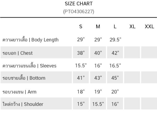This screenshot has width=157, height=117.
Task: Click the S size column header
Action: [x=81, y=26]
